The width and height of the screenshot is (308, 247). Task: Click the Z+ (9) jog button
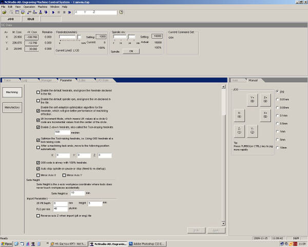click(x=265, y=99)
